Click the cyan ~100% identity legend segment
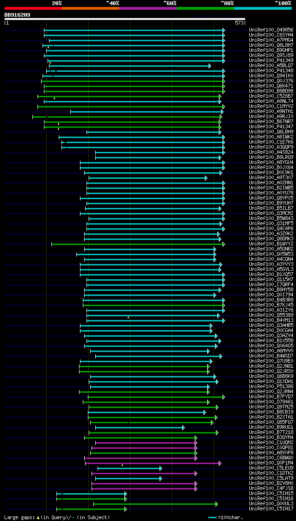 tap(263, 8)
